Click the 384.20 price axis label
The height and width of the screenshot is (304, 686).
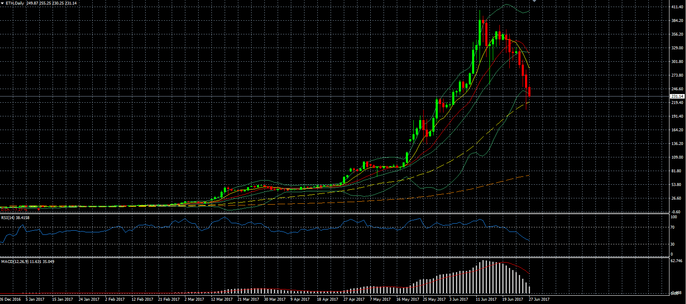click(677, 21)
